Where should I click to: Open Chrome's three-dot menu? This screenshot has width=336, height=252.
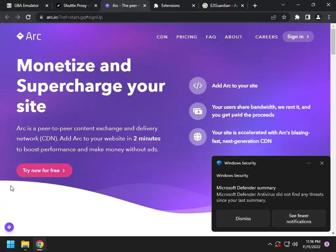point(329,17)
